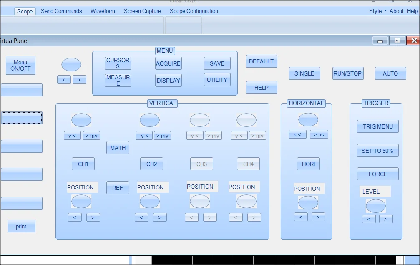Switch to the Waveform tab
The width and height of the screenshot is (420, 265).
pyautogui.click(x=103, y=11)
